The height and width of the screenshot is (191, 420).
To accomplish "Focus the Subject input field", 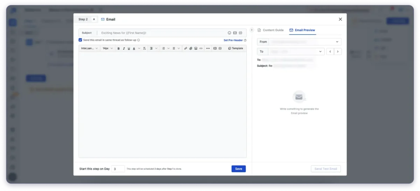I will click(x=163, y=33).
